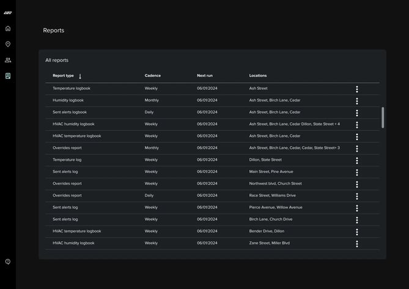This screenshot has width=409, height=289.
Task: Open options menu for Temperature logbook row
Action: point(357,89)
